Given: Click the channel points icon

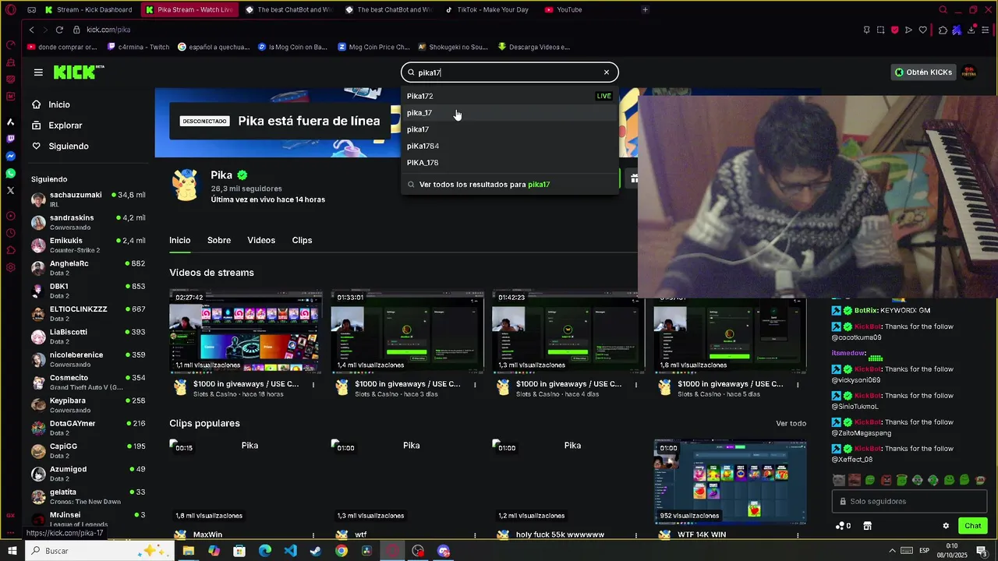Looking at the screenshot, I should coord(843,526).
